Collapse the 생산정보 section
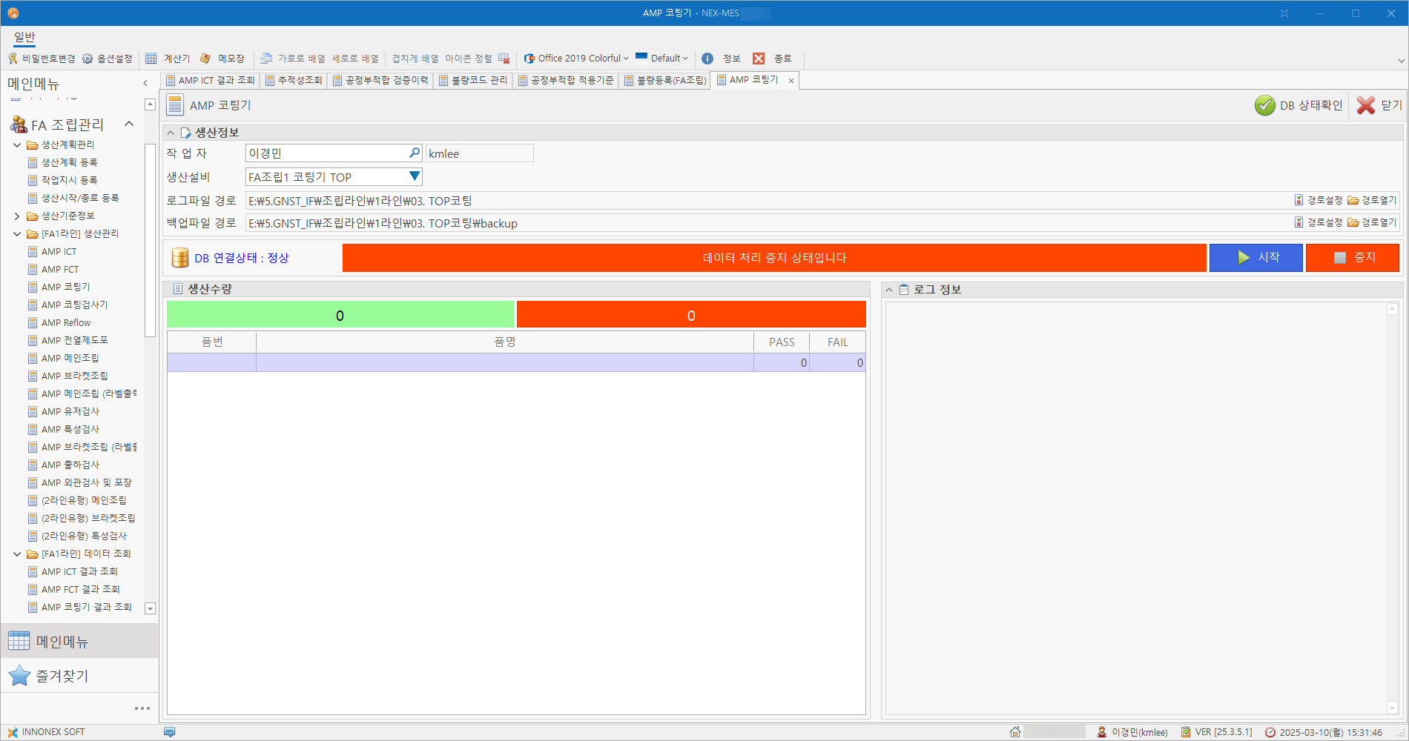The image size is (1409, 741). pos(171,133)
